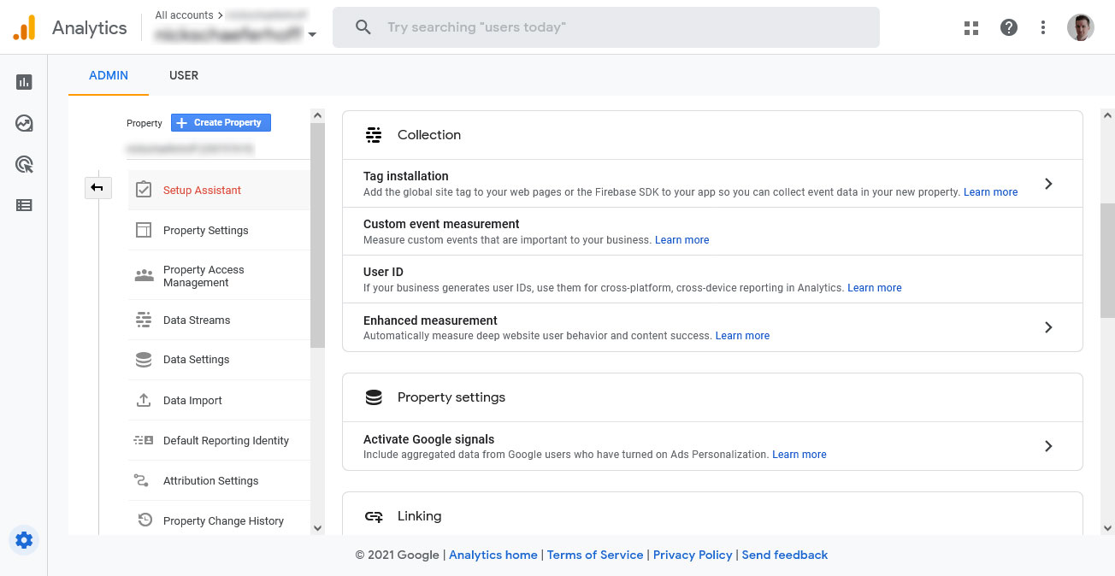Expand the Tag installation row chevron
The width and height of the screenshot is (1115, 576).
pyautogui.click(x=1048, y=184)
